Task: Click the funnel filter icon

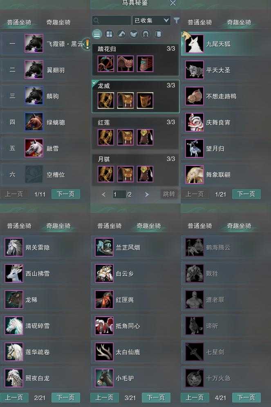Action: 177,20
